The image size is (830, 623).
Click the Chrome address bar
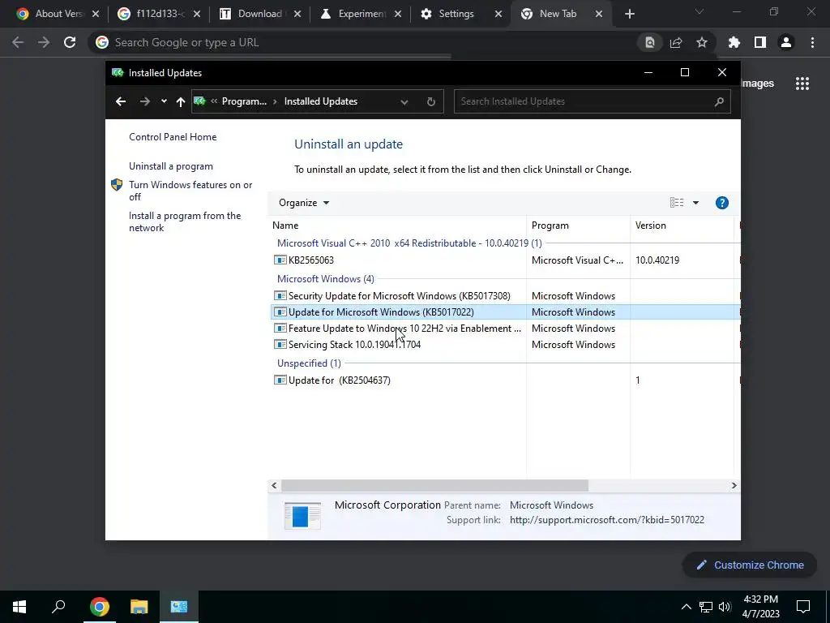click(x=366, y=42)
